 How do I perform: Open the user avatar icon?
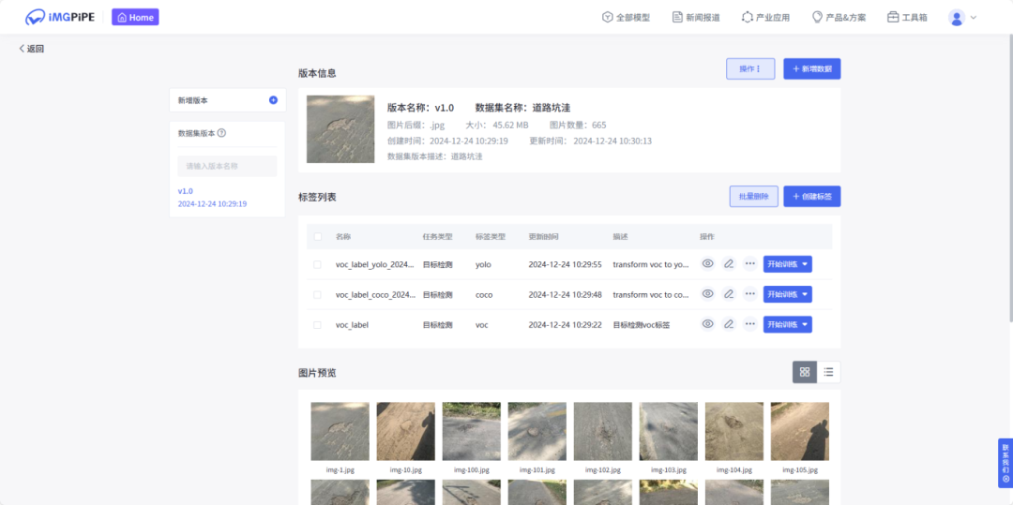956,18
